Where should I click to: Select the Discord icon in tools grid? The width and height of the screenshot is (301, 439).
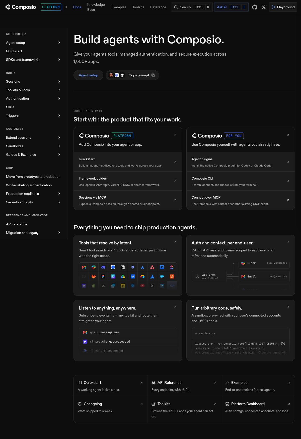(x=103, y=267)
